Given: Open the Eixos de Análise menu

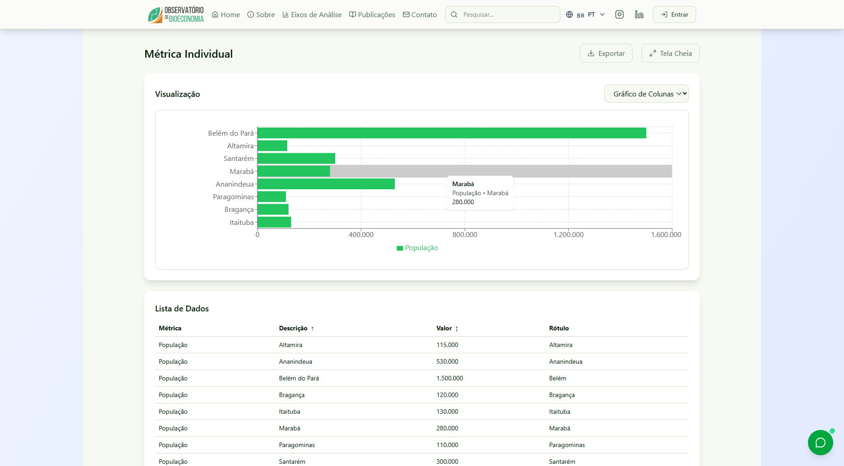Looking at the screenshot, I should click(x=312, y=14).
